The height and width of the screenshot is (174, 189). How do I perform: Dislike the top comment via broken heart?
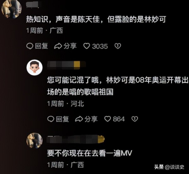click(117, 46)
